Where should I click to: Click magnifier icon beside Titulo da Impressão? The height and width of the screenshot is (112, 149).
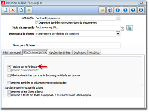[x=123, y=29]
